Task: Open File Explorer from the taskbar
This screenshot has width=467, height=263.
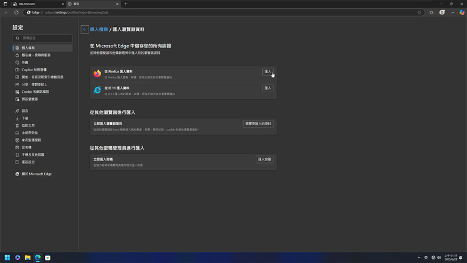Action: tap(28, 258)
